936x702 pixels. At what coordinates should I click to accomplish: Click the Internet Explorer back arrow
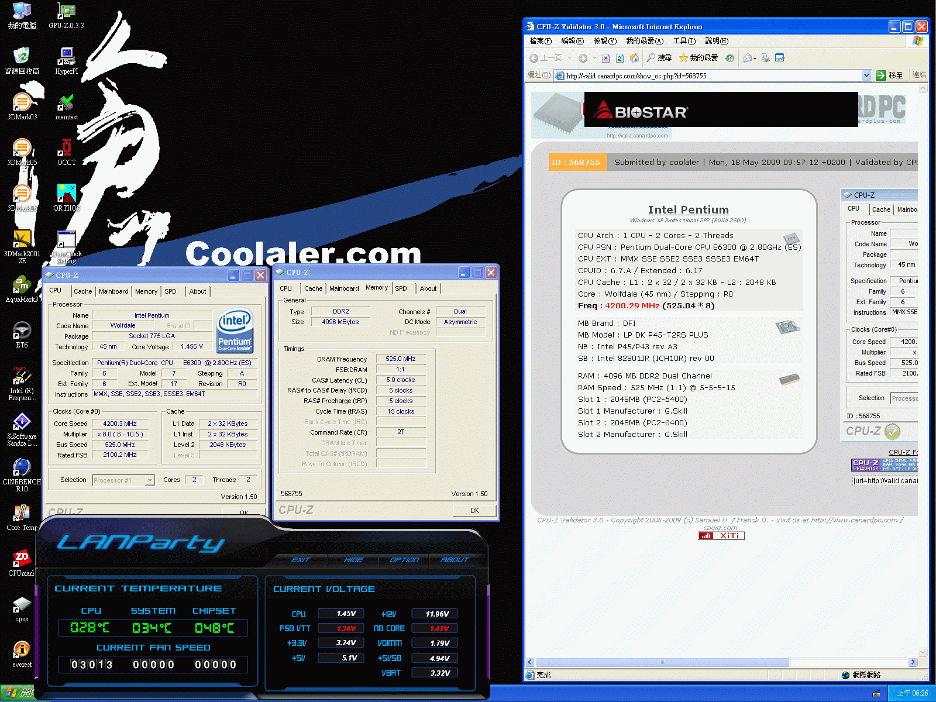534,58
